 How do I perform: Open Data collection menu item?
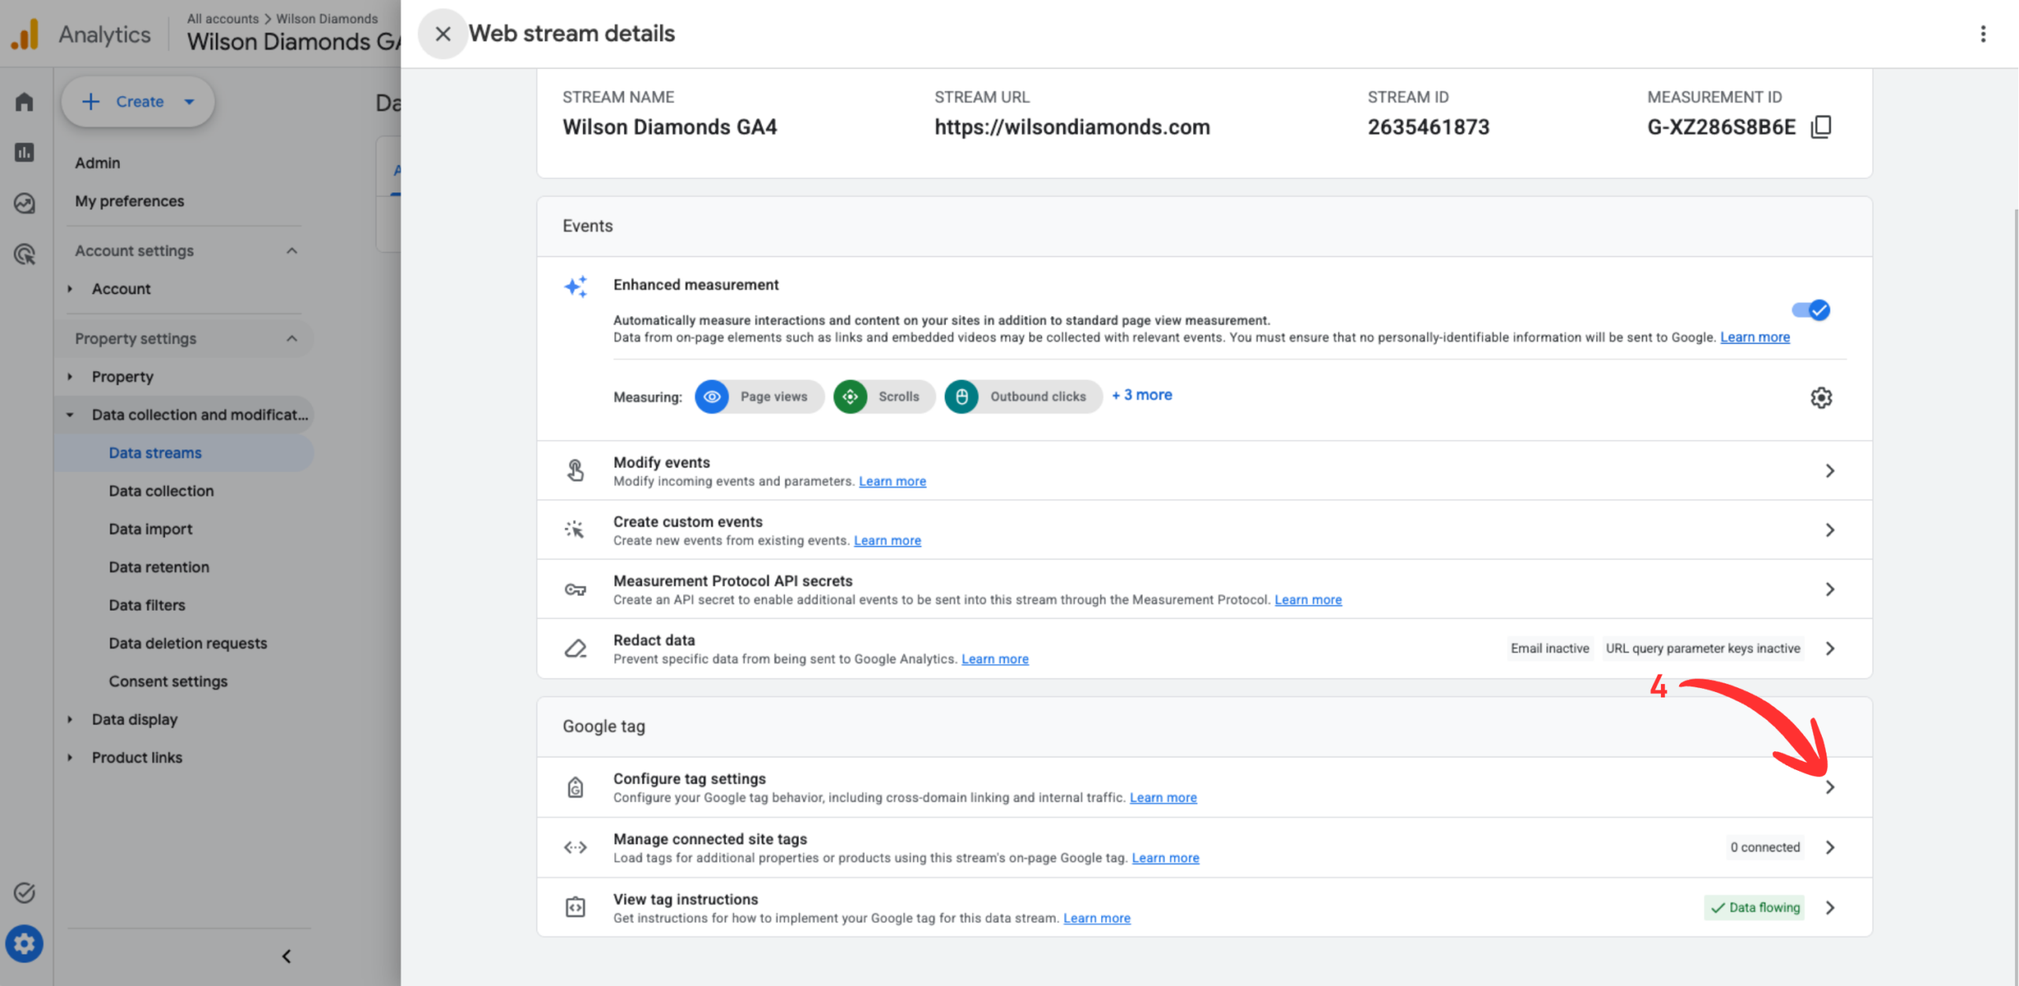161,491
